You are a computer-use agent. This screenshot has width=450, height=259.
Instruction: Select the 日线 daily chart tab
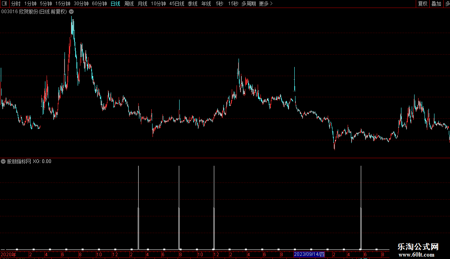tap(115, 4)
